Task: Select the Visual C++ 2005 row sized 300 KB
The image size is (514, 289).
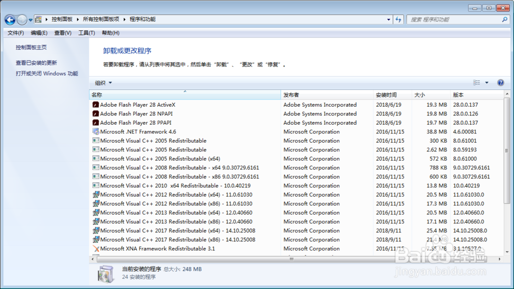Action: point(297,141)
